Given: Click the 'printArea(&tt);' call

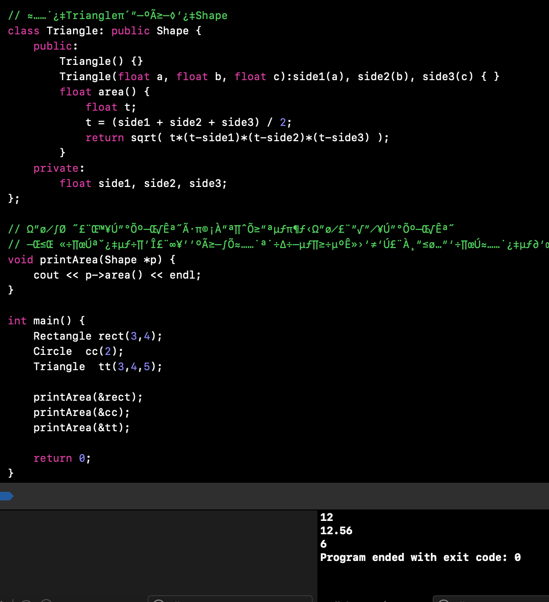Looking at the screenshot, I should [x=81, y=428].
